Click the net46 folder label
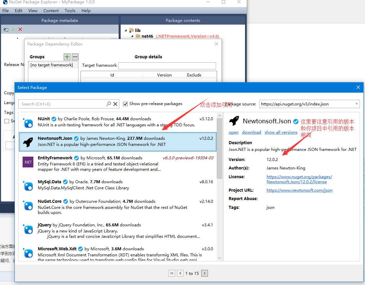Screen dimensions: 365x285 tap(147, 36)
